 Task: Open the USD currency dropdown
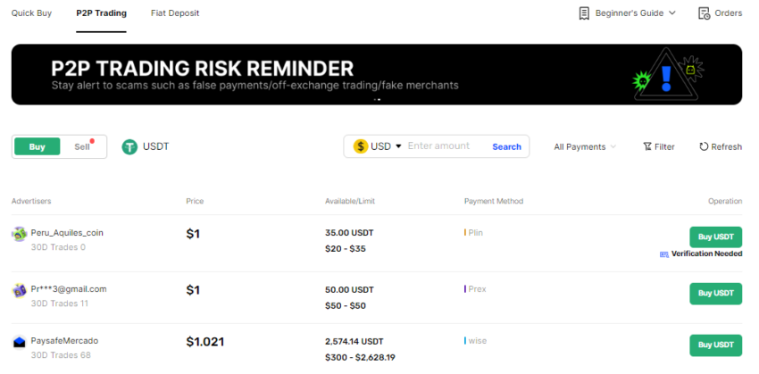pos(398,146)
